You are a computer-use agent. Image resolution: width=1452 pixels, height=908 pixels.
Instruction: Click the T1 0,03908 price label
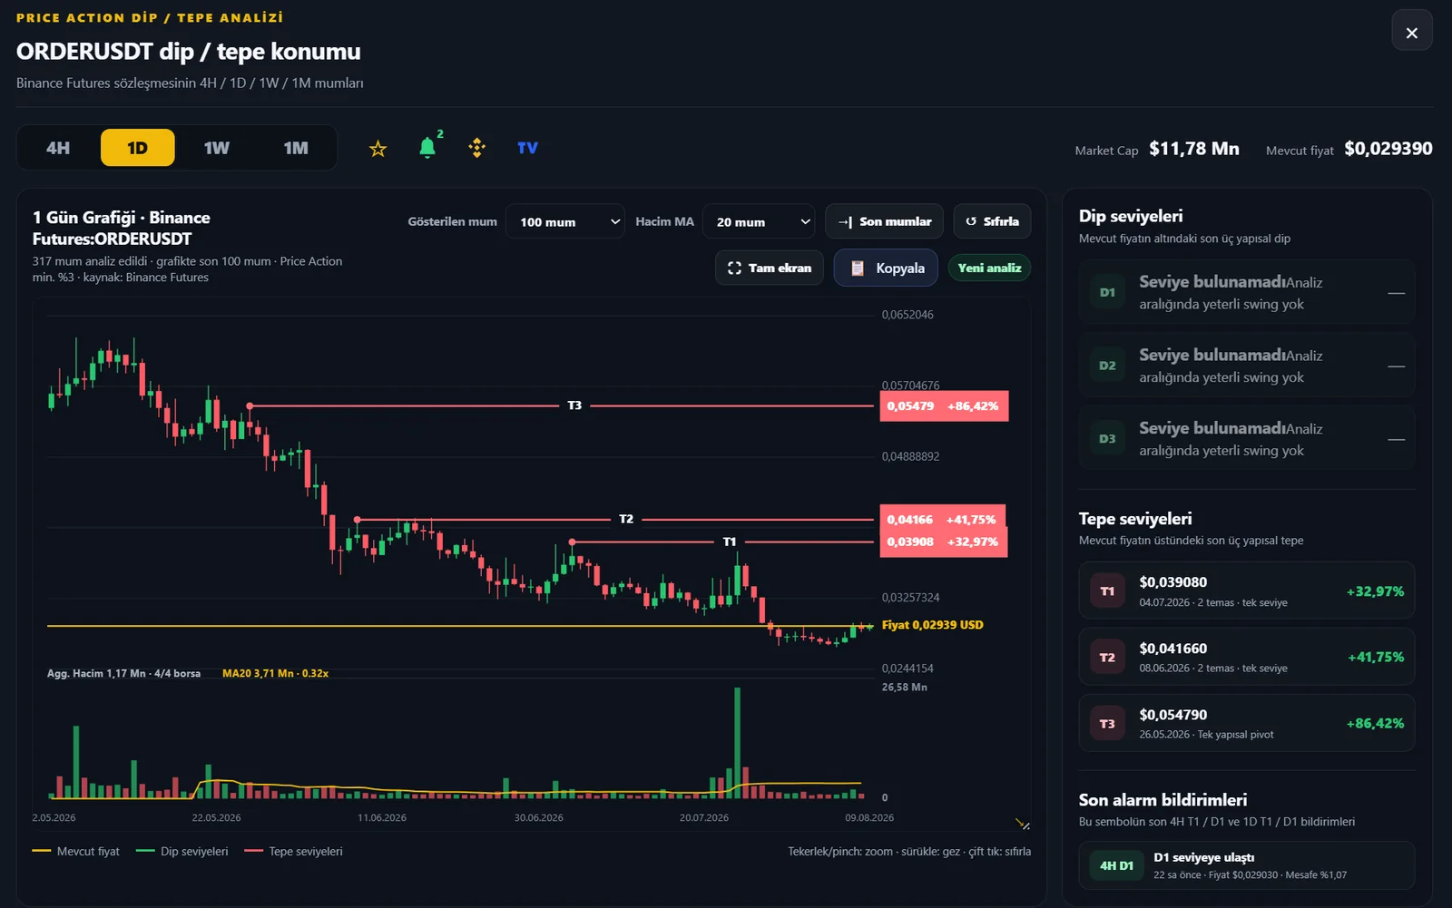(x=943, y=542)
